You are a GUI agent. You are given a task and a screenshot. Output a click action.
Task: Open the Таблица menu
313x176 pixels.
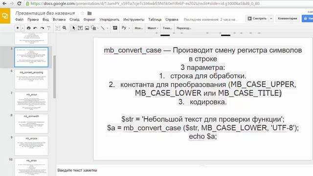tap(155, 20)
